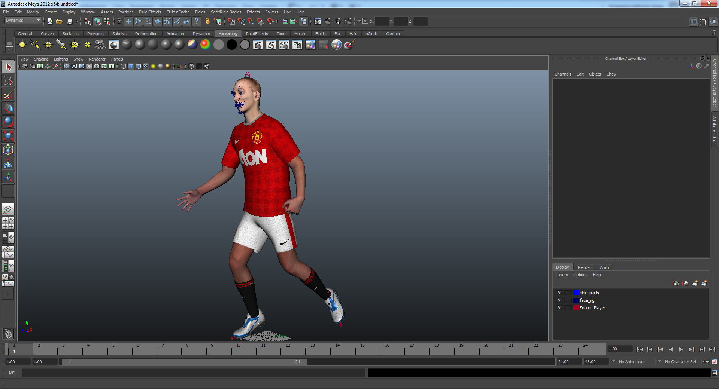Create a directional light from the shelf

tap(35, 45)
